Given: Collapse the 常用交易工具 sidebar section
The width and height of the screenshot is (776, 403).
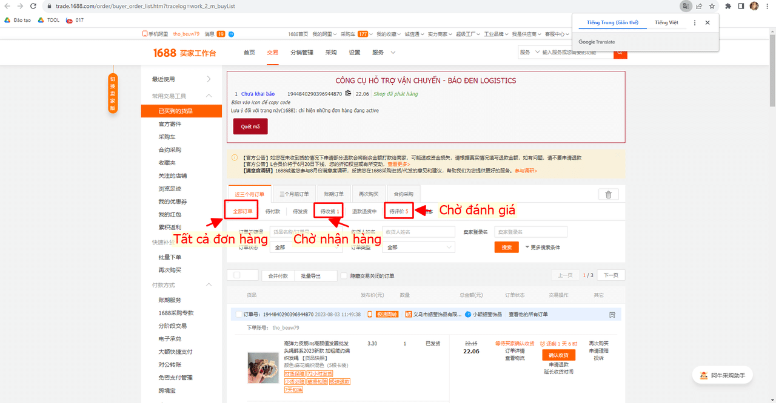Looking at the screenshot, I should click(x=209, y=96).
